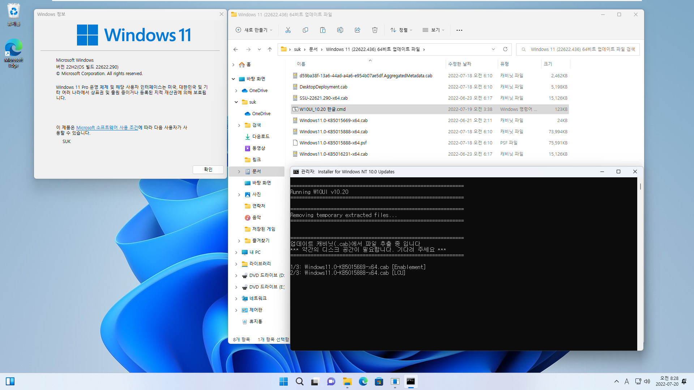This screenshot has width=694, height=390.
Task: Go back with the Explorer back arrow
Action: [x=236, y=49]
